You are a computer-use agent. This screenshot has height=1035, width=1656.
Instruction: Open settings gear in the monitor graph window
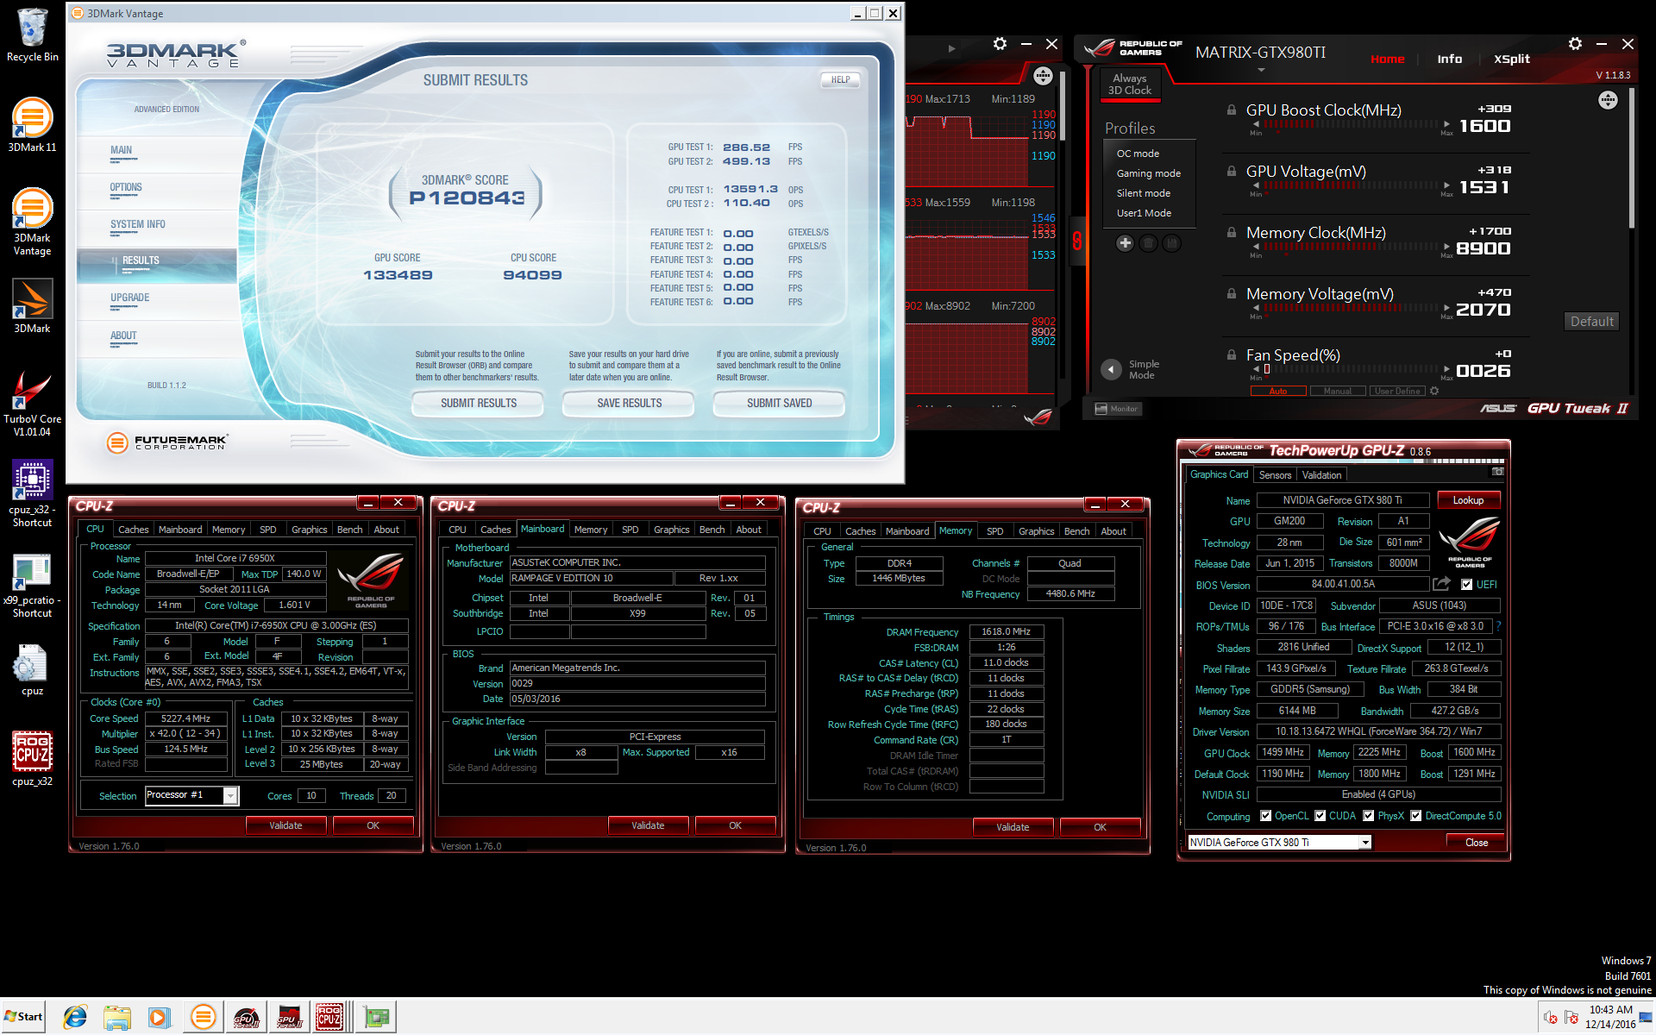tap(1000, 44)
